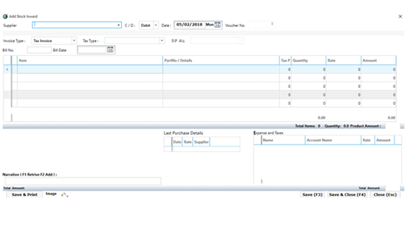Click the first row Item cell
407x244 pixels.
pyautogui.click(x=90, y=70)
